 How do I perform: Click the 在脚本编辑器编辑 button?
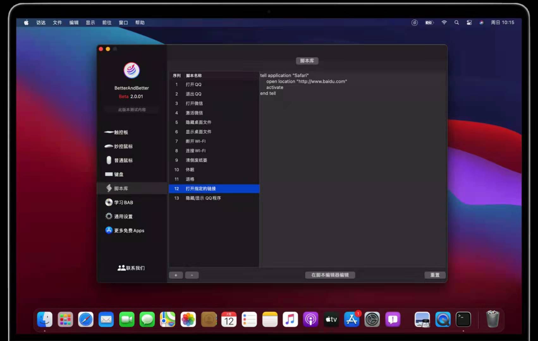330,275
